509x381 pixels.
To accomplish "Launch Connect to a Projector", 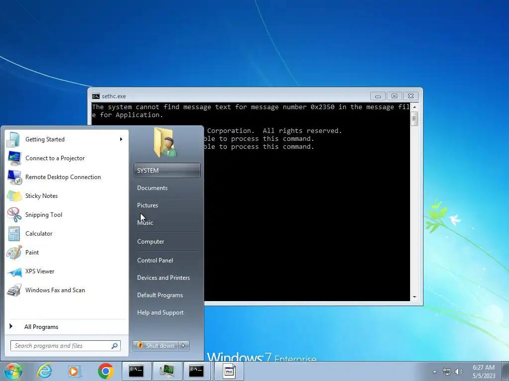I will [x=67, y=158].
